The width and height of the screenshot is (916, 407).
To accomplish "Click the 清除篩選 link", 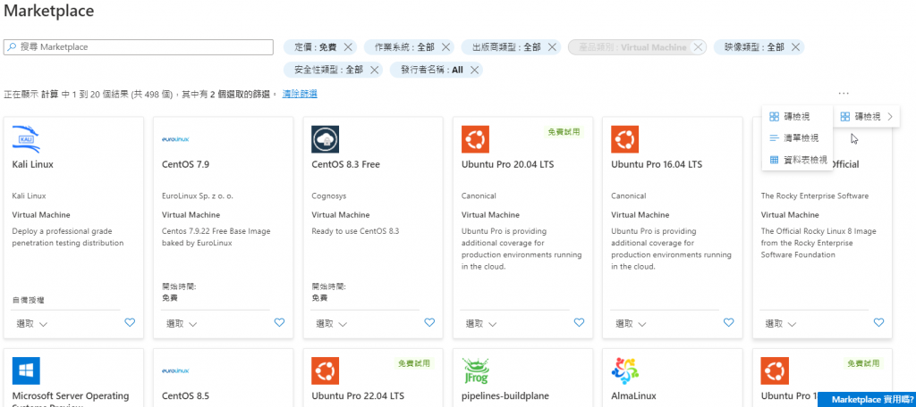I will [x=300, y=94].
